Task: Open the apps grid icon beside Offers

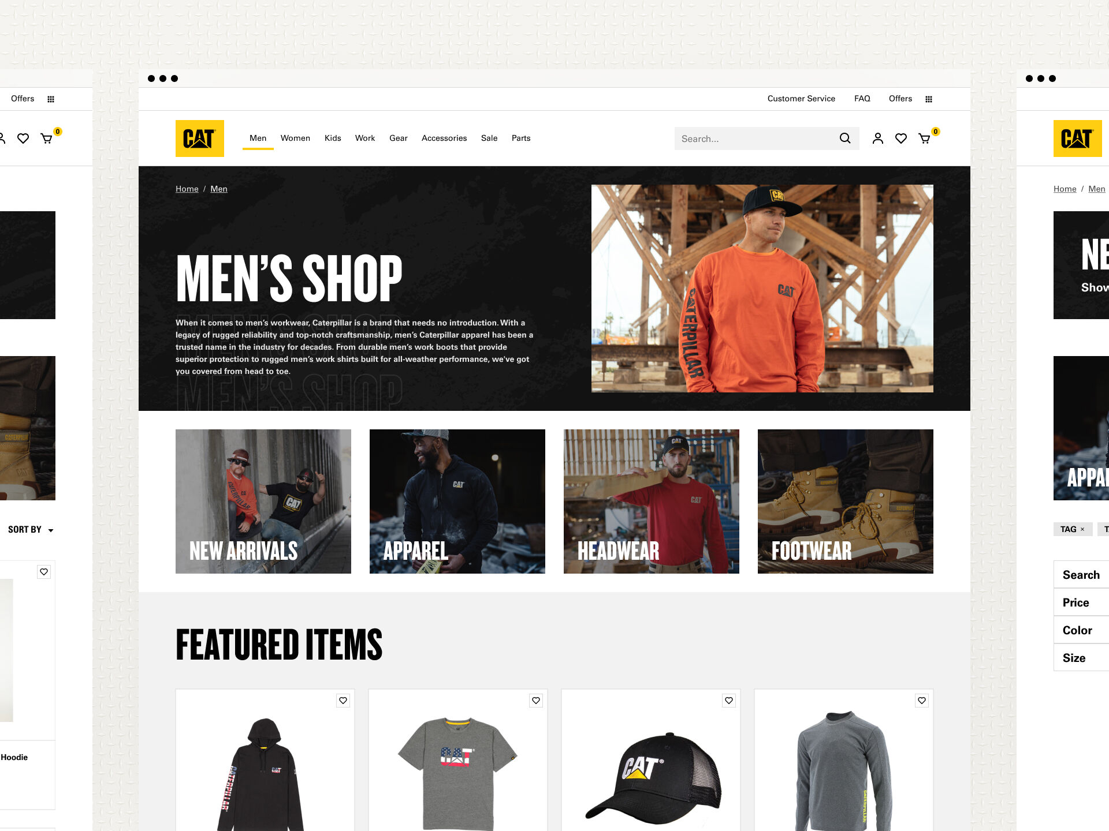Action: (x=929, y=99)
